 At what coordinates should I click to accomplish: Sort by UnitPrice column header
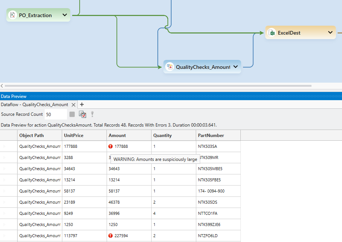pyautogui.click(x=84, y=135)
